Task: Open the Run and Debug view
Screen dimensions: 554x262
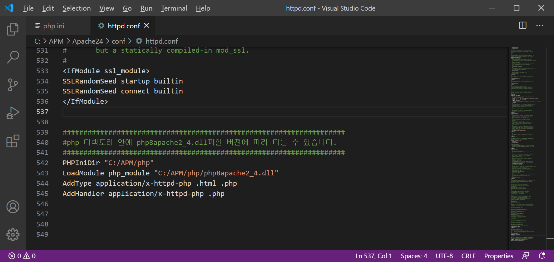Action: point(13,113)
